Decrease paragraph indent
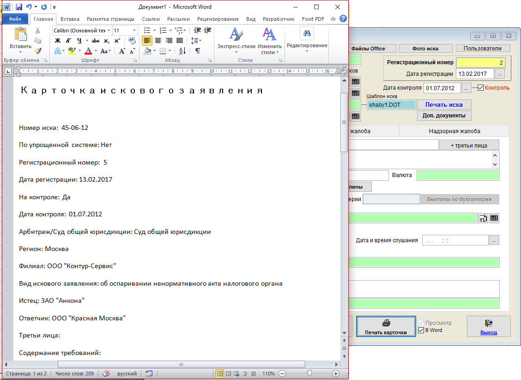521x380 pixels. pyautogui.click(x=197, y=30)
